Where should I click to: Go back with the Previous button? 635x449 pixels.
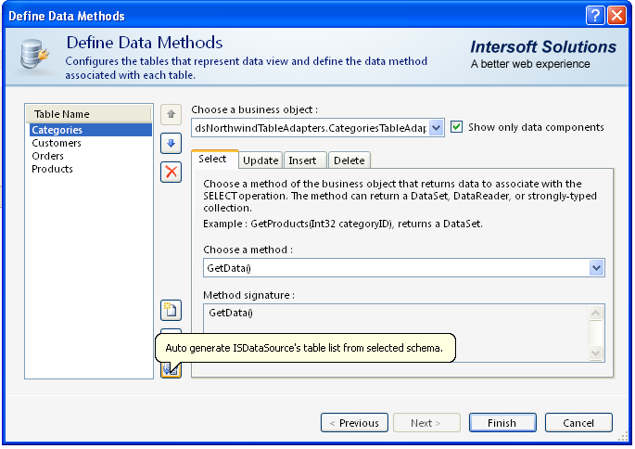click(354, 423)
